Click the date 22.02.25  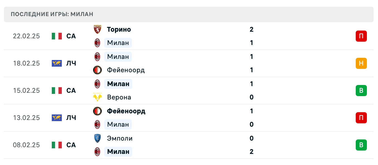click(x=26, y=36)
